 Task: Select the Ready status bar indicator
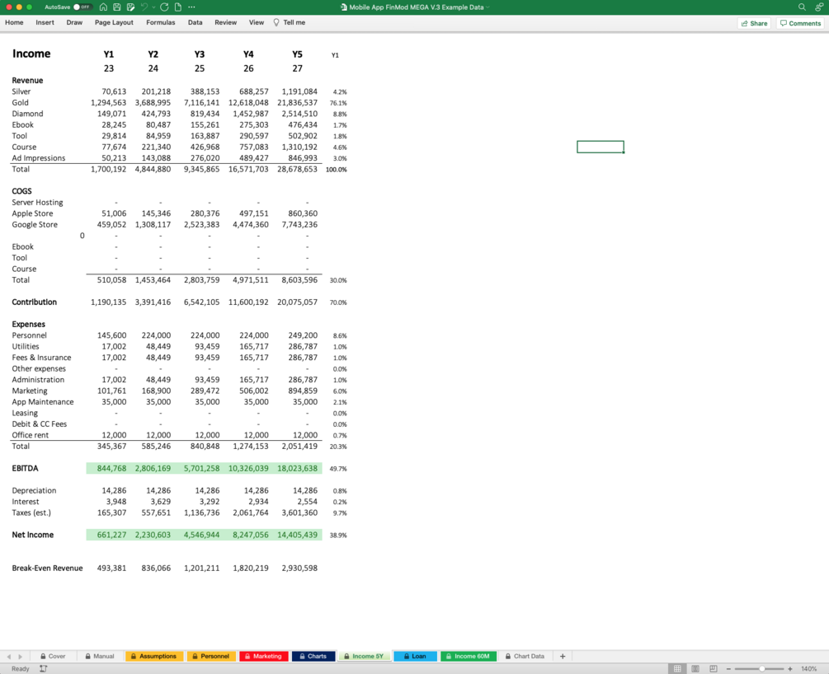pyautogui.click(x=20, y=669)
